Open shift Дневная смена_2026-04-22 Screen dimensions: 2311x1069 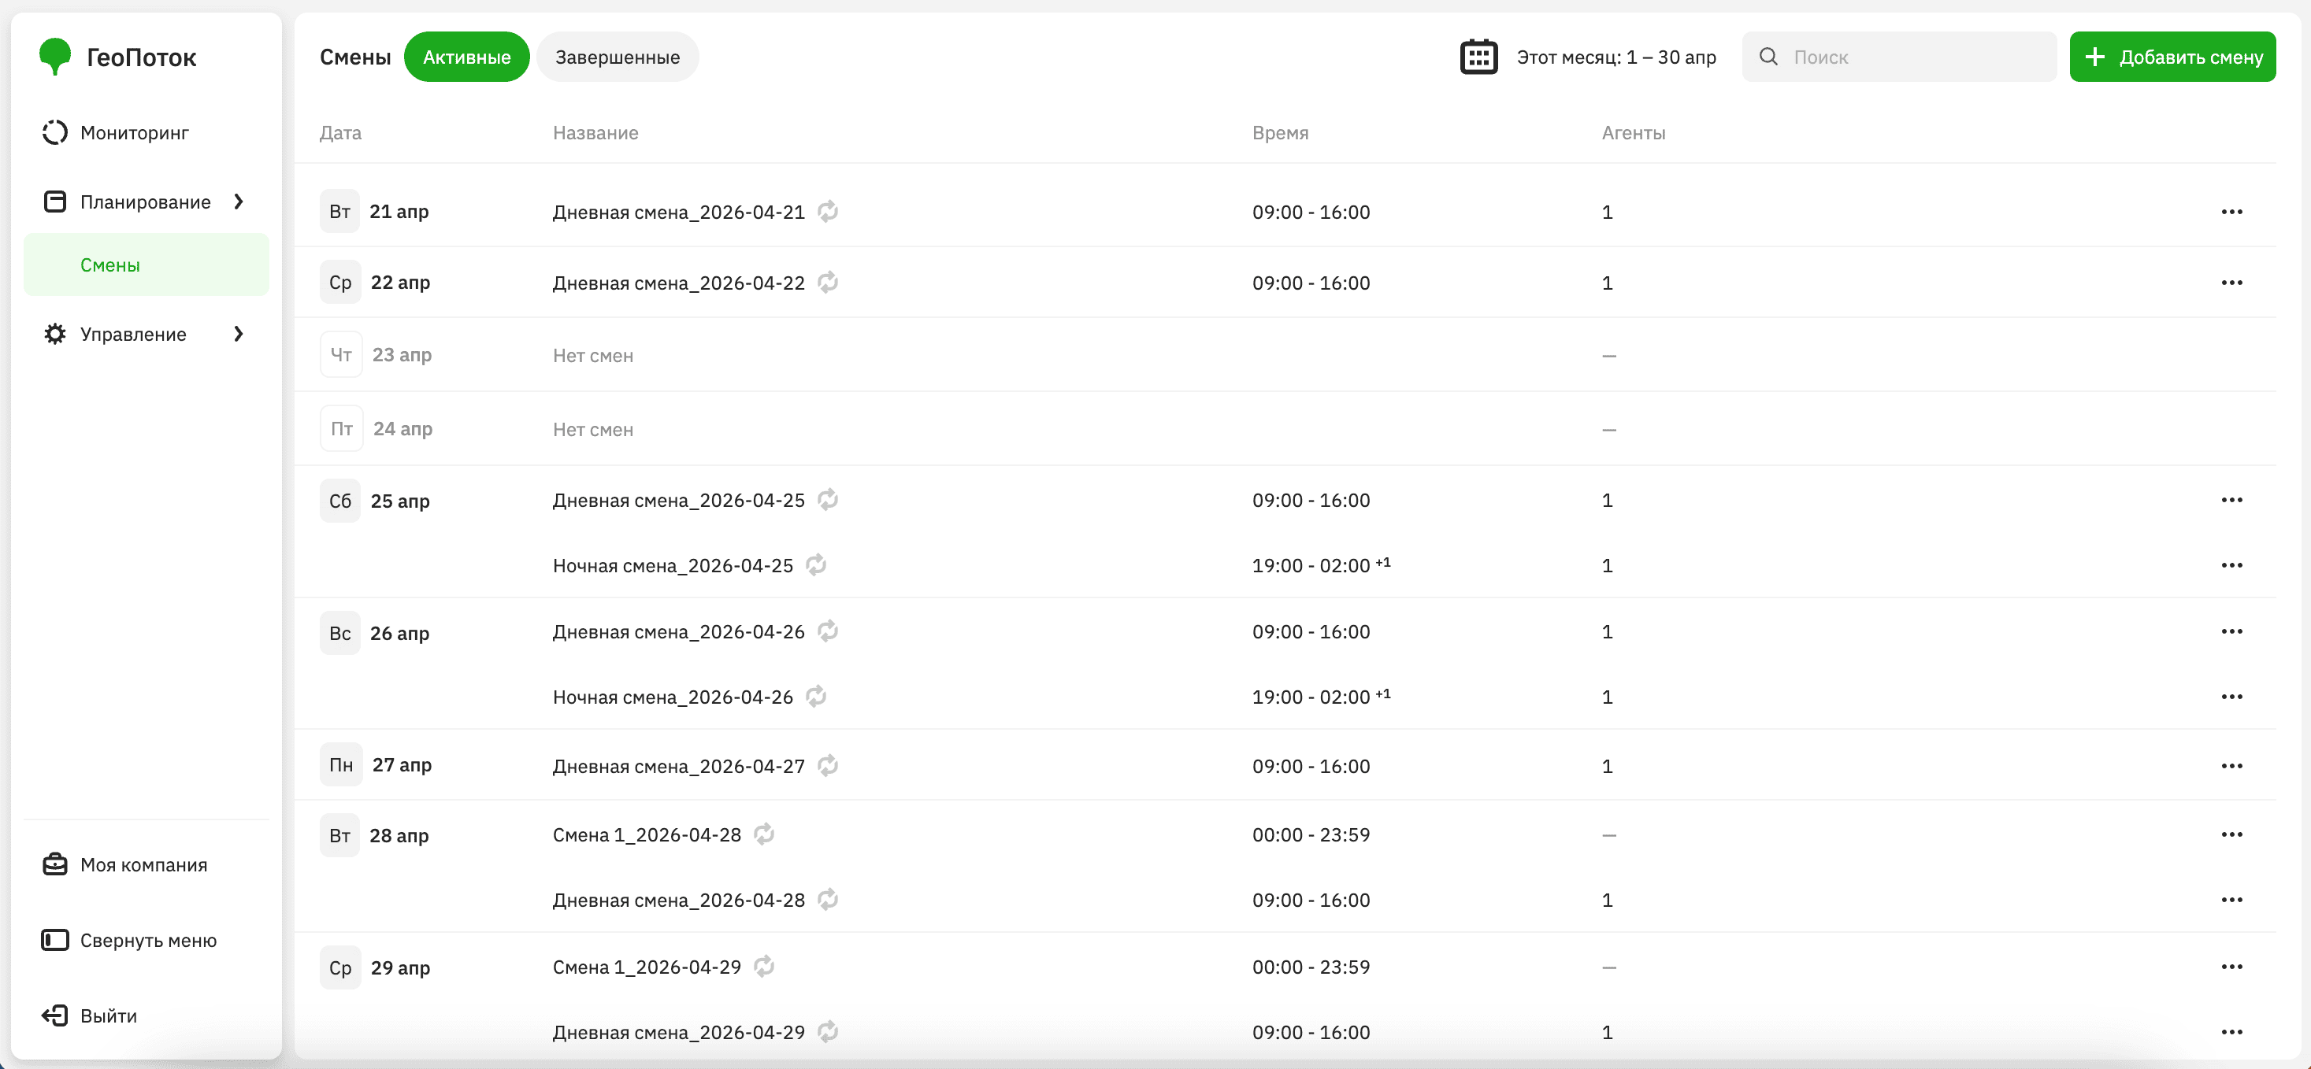[678, 283]
